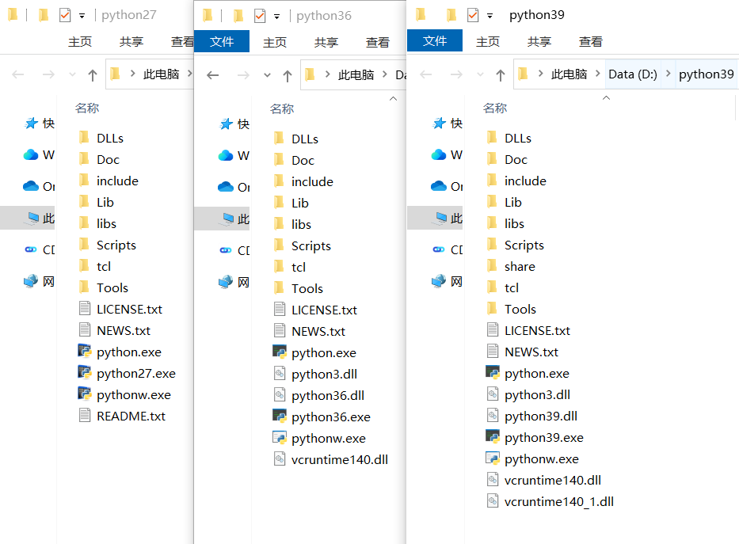Select LICENSE.txt in python27 window

(129, 309)
